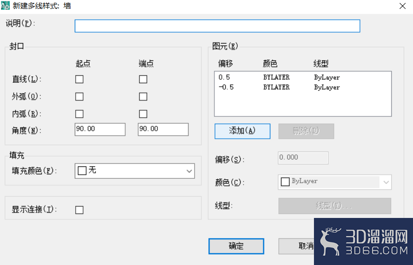The width and height of the screenshot is (413, 265).
Task: Select the -0.5 offset element row
Action: [x=303, y=87]
